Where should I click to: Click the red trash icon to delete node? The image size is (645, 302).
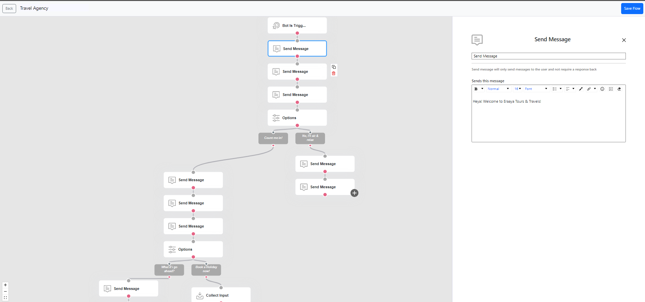pos(333,73)
